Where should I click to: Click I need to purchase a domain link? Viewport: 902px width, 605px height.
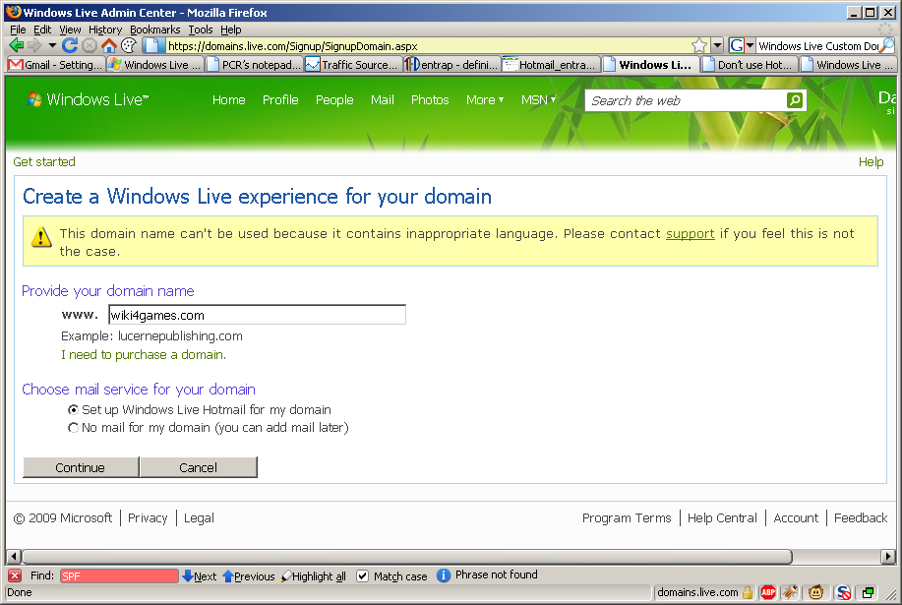tap(144, 355)
